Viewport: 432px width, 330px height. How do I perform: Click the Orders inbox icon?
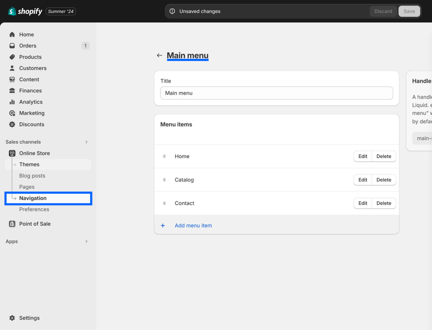click(x=12, y=46)
